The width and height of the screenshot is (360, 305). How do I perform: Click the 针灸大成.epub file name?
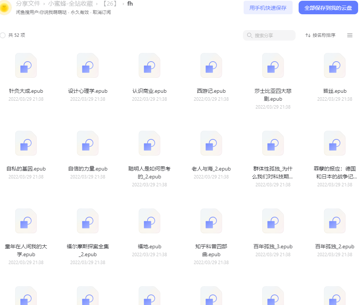tap(26, 91)
